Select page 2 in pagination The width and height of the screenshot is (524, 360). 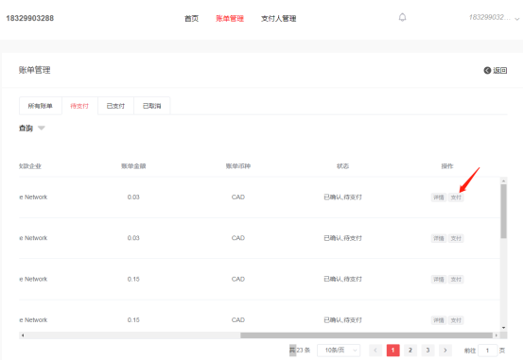pos(410,350)
